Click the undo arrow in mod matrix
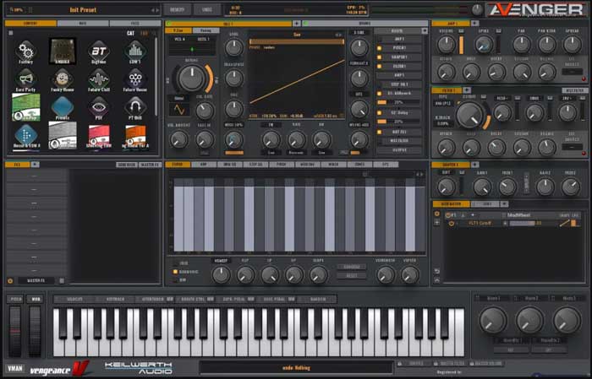Screen dimensions: 592x379 (437, 271)
